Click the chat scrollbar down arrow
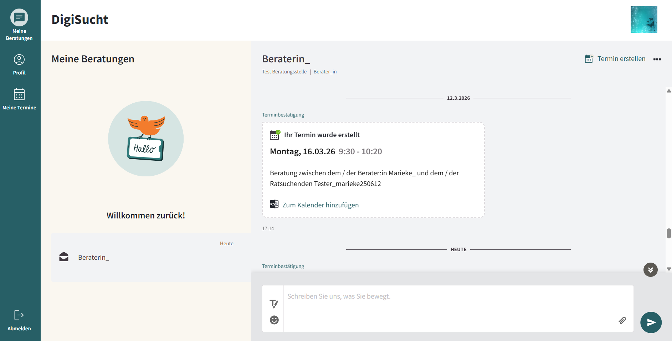Viewport: 672px width, 341px height. 669,269
